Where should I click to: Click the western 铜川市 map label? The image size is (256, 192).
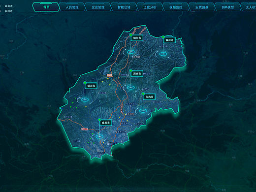pos(91,86)
